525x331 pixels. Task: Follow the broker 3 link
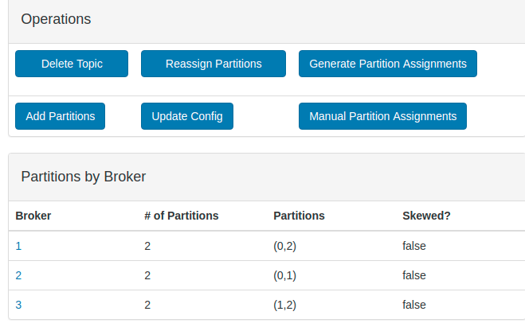click(x=18, y=305)
